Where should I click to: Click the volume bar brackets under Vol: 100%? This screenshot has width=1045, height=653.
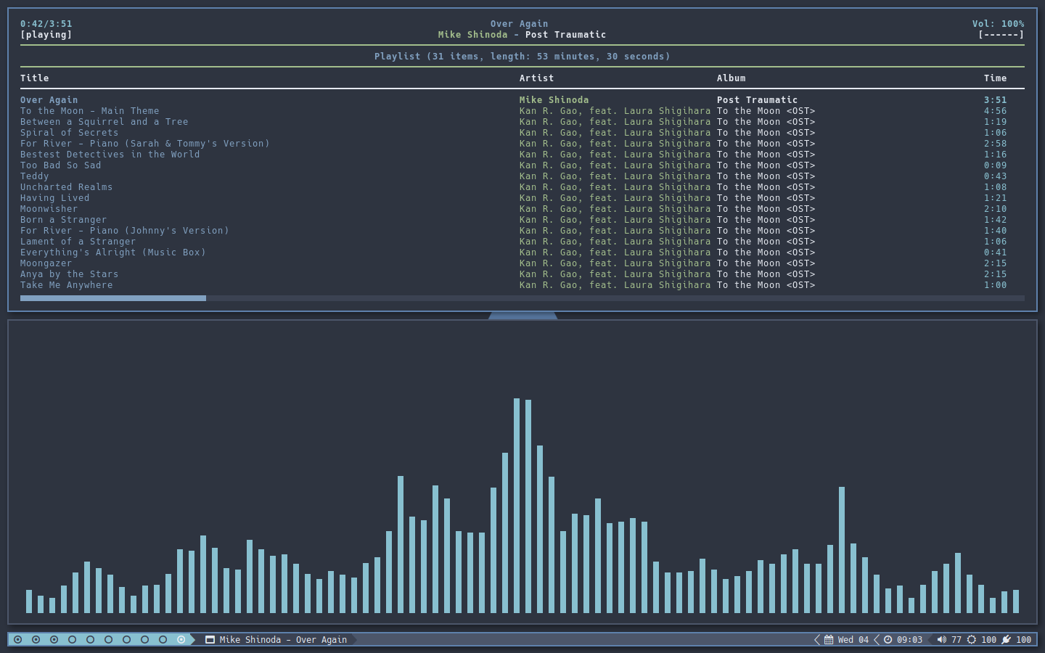point(1001,35)
